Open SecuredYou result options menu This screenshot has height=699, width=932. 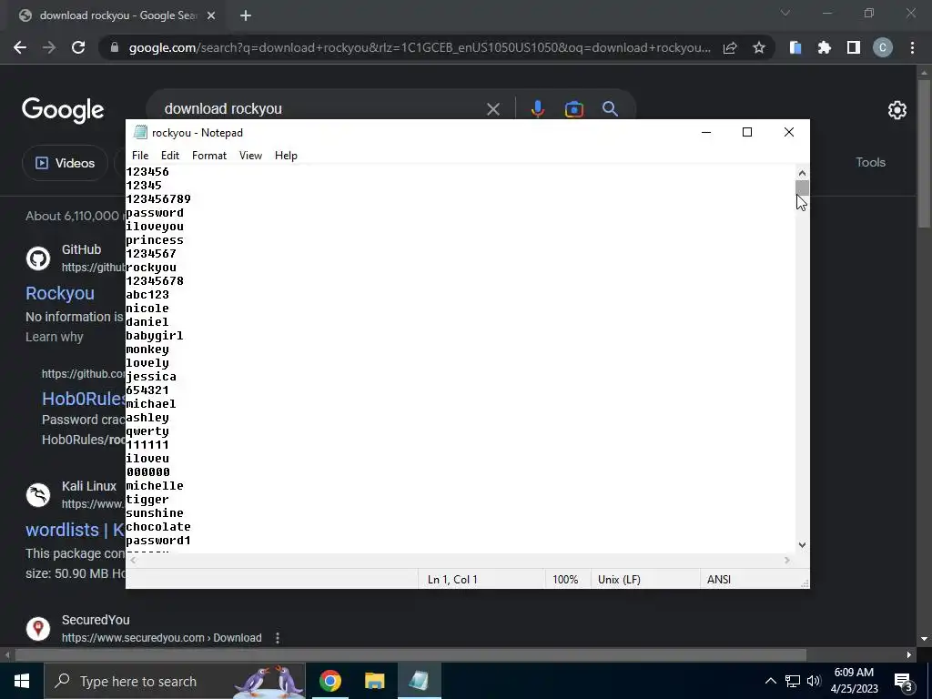pos(278,638)
